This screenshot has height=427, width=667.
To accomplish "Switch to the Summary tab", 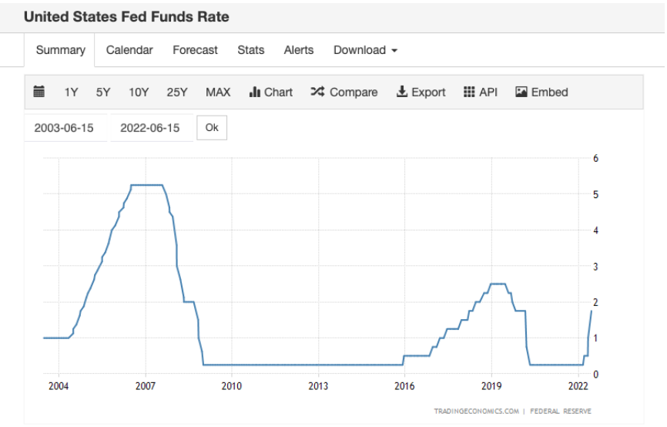I will 60,50.
